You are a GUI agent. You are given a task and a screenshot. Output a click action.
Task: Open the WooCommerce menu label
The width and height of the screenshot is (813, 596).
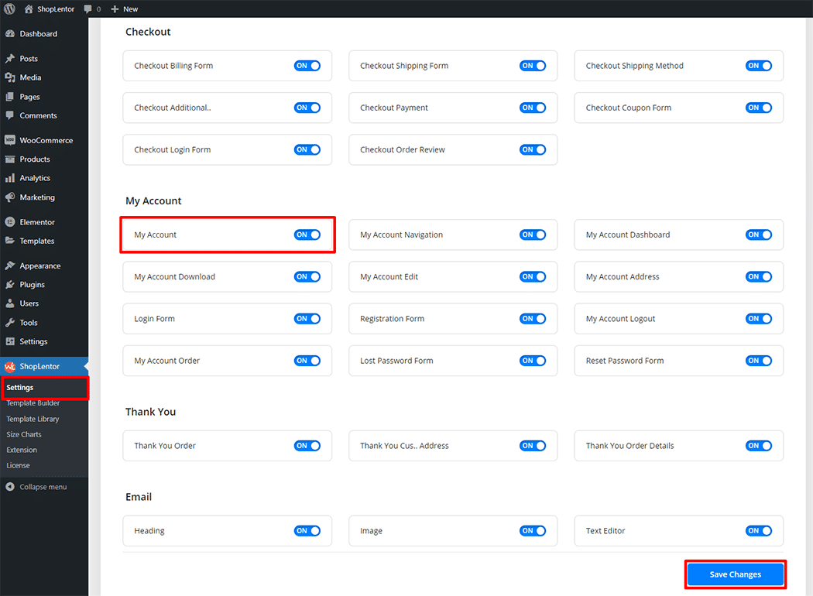(x=46, y=140)
